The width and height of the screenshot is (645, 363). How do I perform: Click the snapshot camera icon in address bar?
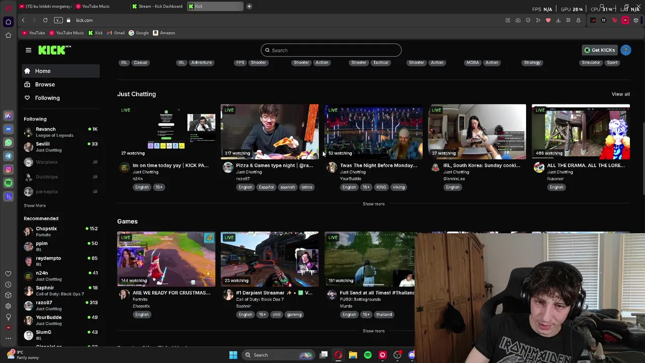click(518, 20)
